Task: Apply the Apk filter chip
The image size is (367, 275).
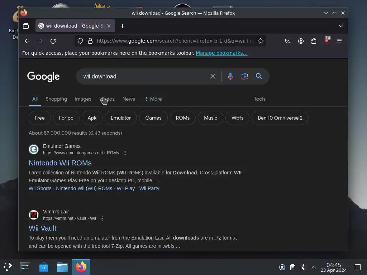Action: pos(92,118)
